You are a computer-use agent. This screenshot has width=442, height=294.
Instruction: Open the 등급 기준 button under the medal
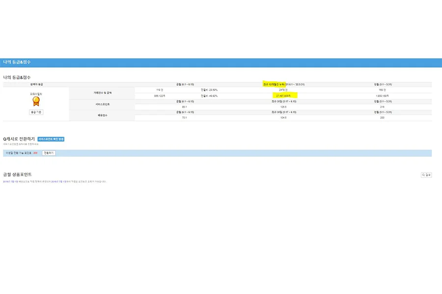point(36,112)
